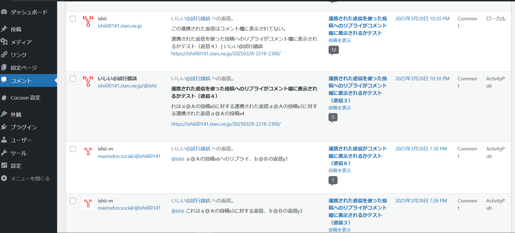
Task: Collapse the sidebar with メニューを閉じる
Action: point(30,179)
